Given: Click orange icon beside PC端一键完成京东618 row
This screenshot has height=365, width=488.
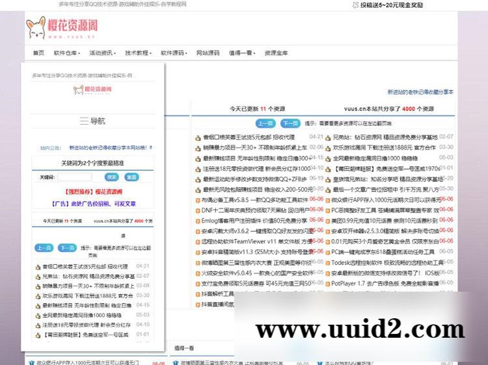Looking at the screenshot, I should (328, 253).
